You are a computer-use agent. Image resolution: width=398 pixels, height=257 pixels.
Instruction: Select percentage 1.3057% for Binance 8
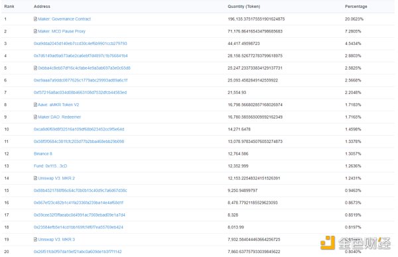click(x=353, y=154)
